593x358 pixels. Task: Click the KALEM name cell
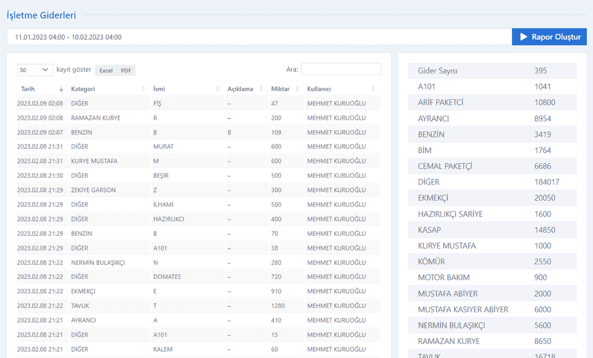[187, 349]
